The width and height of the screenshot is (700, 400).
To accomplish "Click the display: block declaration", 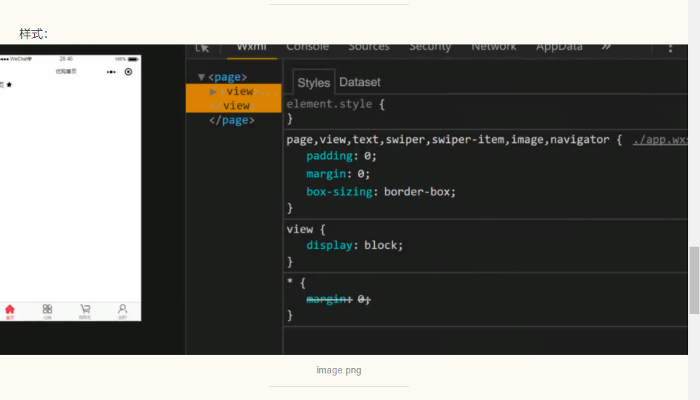I will 355,245.
